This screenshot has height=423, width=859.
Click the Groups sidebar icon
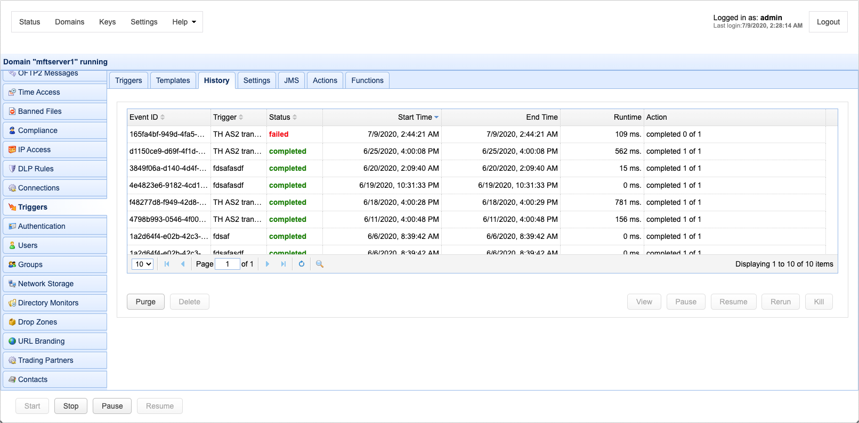pyautogui.click(x=12, y=264)
